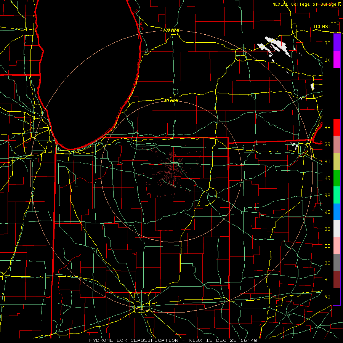Select the BD yellow legend swatch
This screenshot has width=343, height=343.
click(337, 161)
